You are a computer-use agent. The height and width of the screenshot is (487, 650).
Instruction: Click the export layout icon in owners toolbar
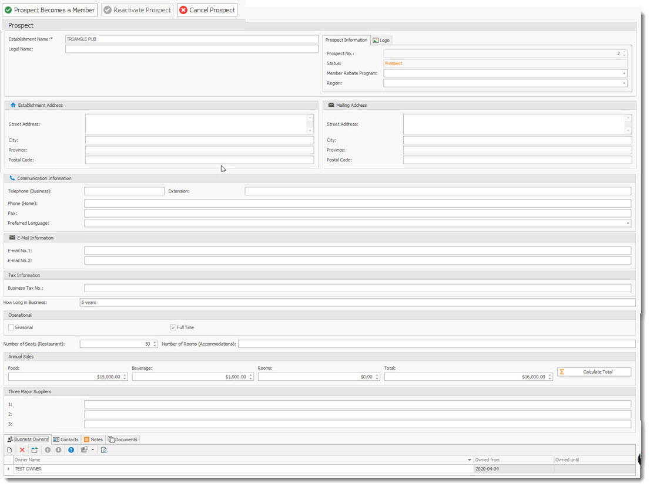tap(83, 449)
